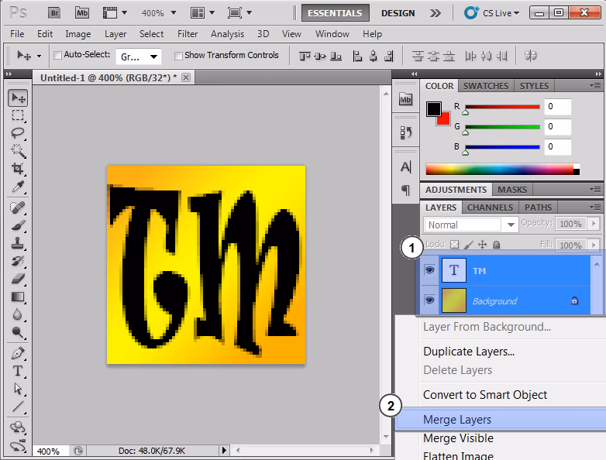
Task: Choose the Crop tool
Action: [x=18, y=169]
